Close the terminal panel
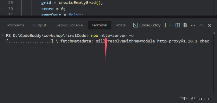The height and width of the screenshot is (103, 217). tap(209, 25)
